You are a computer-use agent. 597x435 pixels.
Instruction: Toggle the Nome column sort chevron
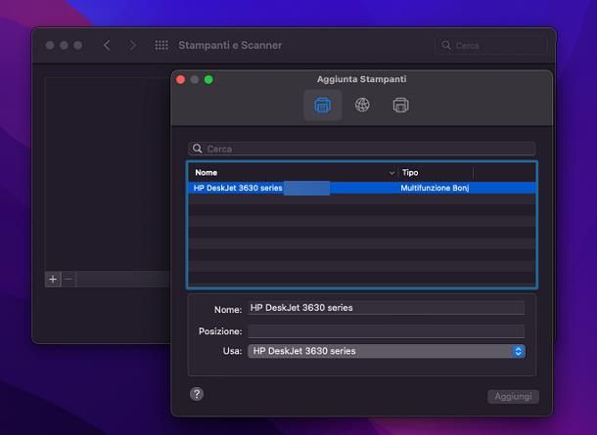tap(391, 173)
